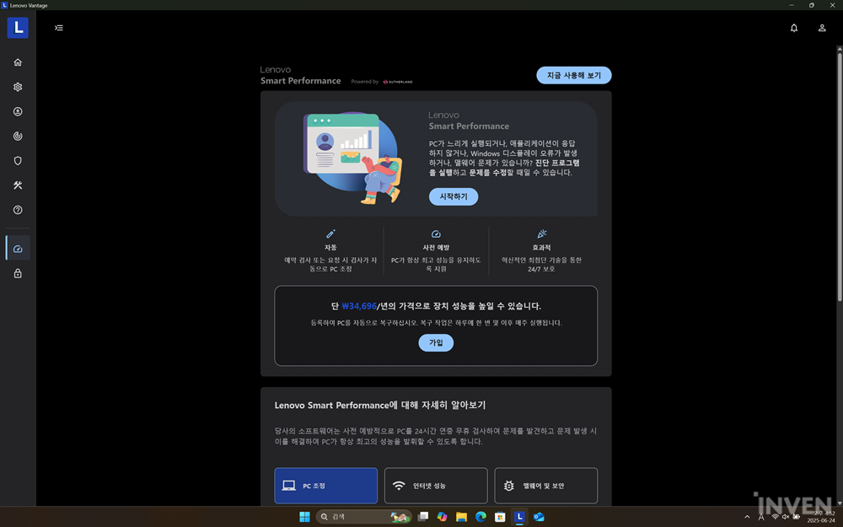Image resolution: width=843 pixels, height=527 pixels.
Task: Click the 가입 subscribe button
Action: 436,343
